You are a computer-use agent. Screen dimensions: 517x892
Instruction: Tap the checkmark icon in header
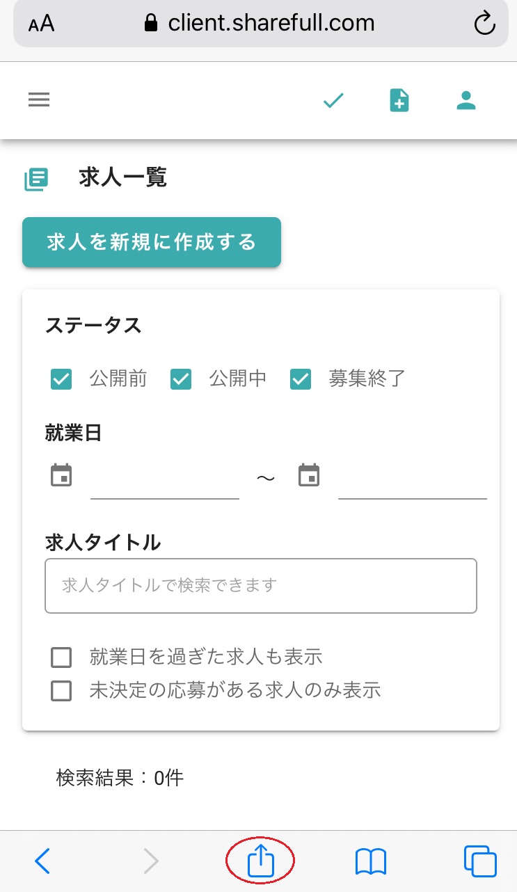pos(334,101)
